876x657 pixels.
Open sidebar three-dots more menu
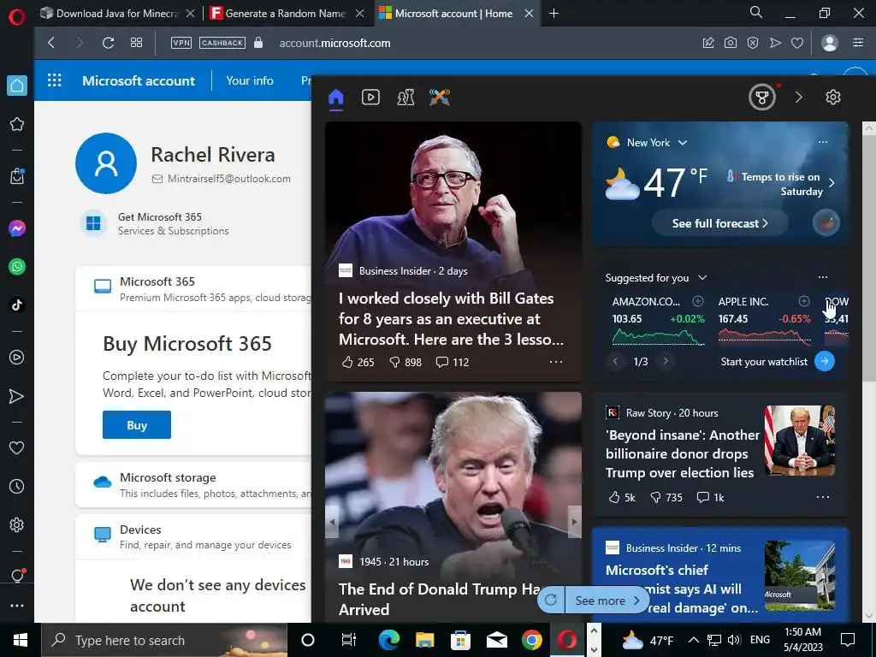tap(17, 606)
